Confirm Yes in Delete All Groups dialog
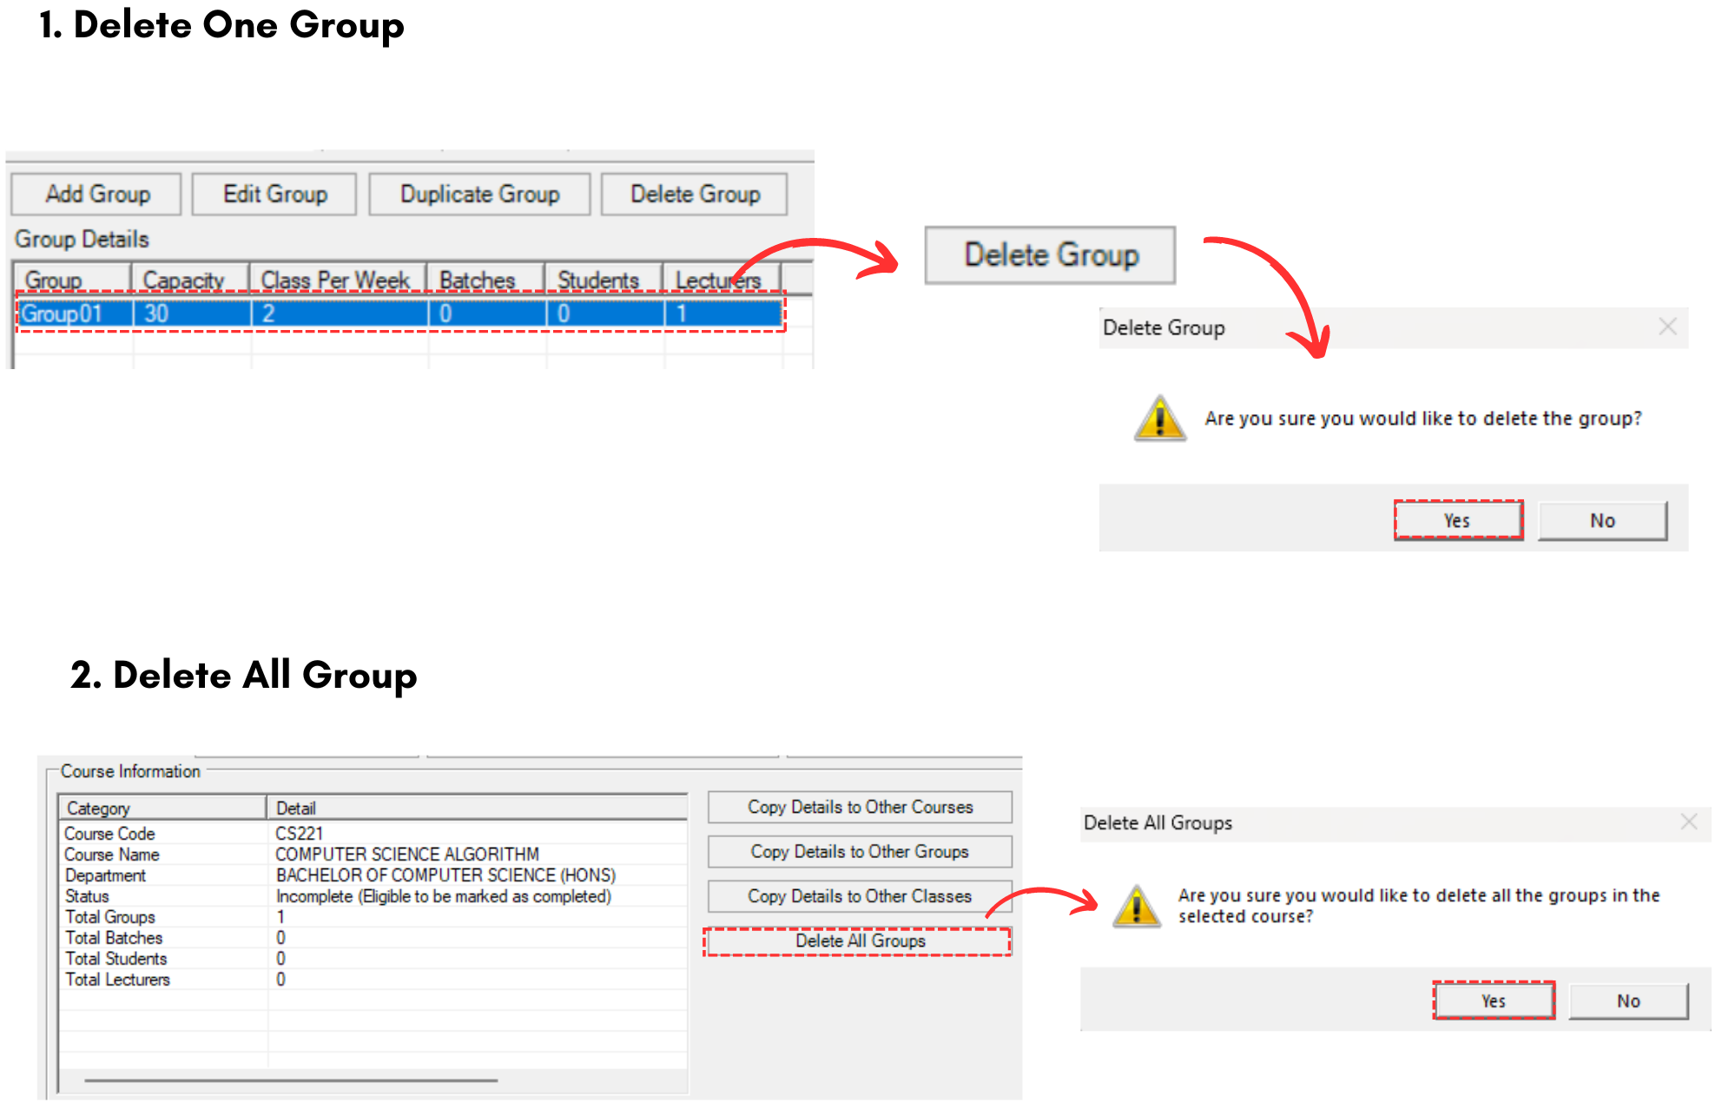The image size is (1722, 1109). point(1493,1000)
